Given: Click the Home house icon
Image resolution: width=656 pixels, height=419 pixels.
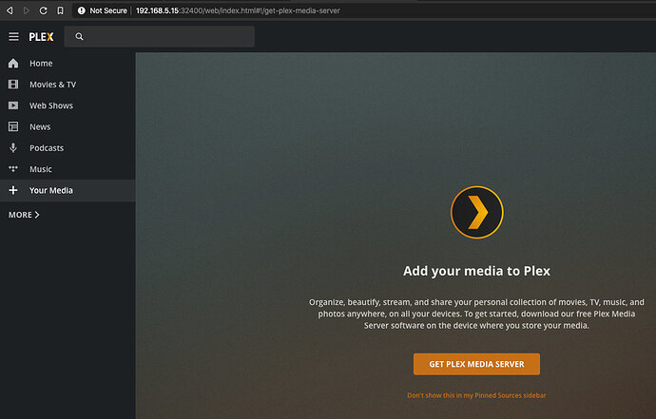Looking at the screenshot, I should coord(13,63).
